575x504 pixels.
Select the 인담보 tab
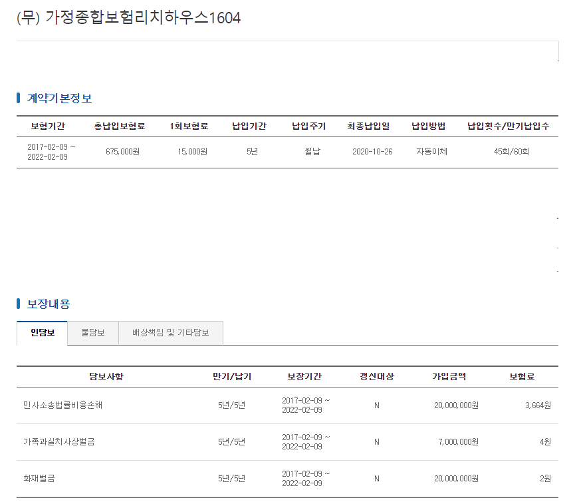click(42, 333)
